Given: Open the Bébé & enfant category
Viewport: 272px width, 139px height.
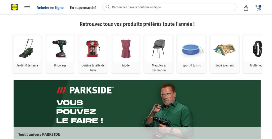Looking at the screenshot, I should tap(224, 53).
